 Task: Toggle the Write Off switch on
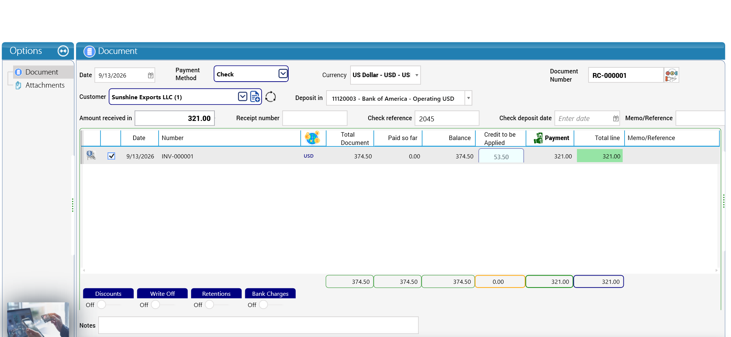(x=156, y=304)
